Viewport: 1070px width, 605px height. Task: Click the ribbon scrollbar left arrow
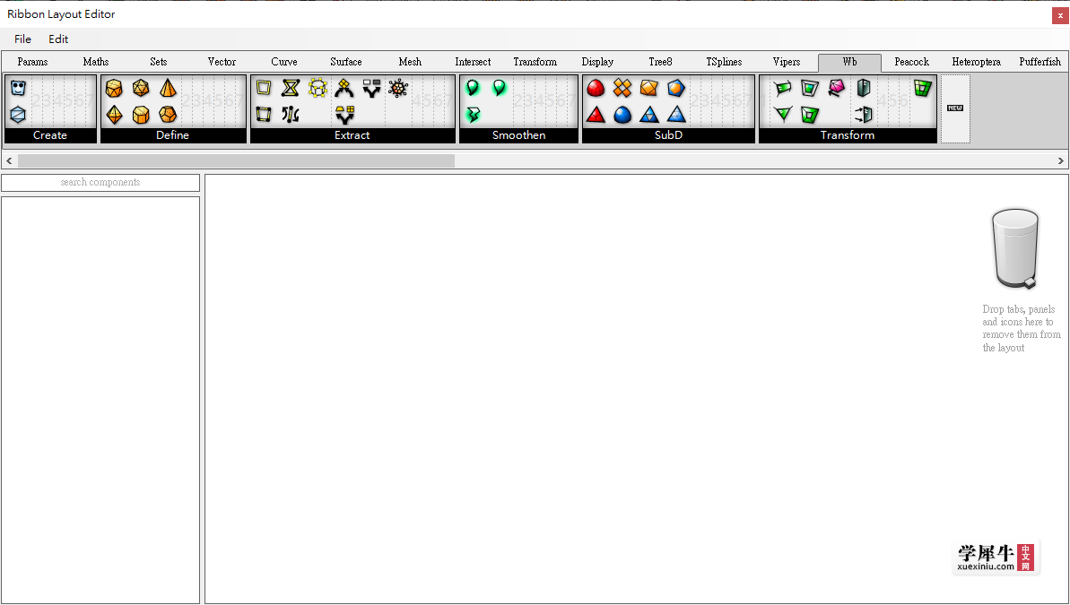9,161
